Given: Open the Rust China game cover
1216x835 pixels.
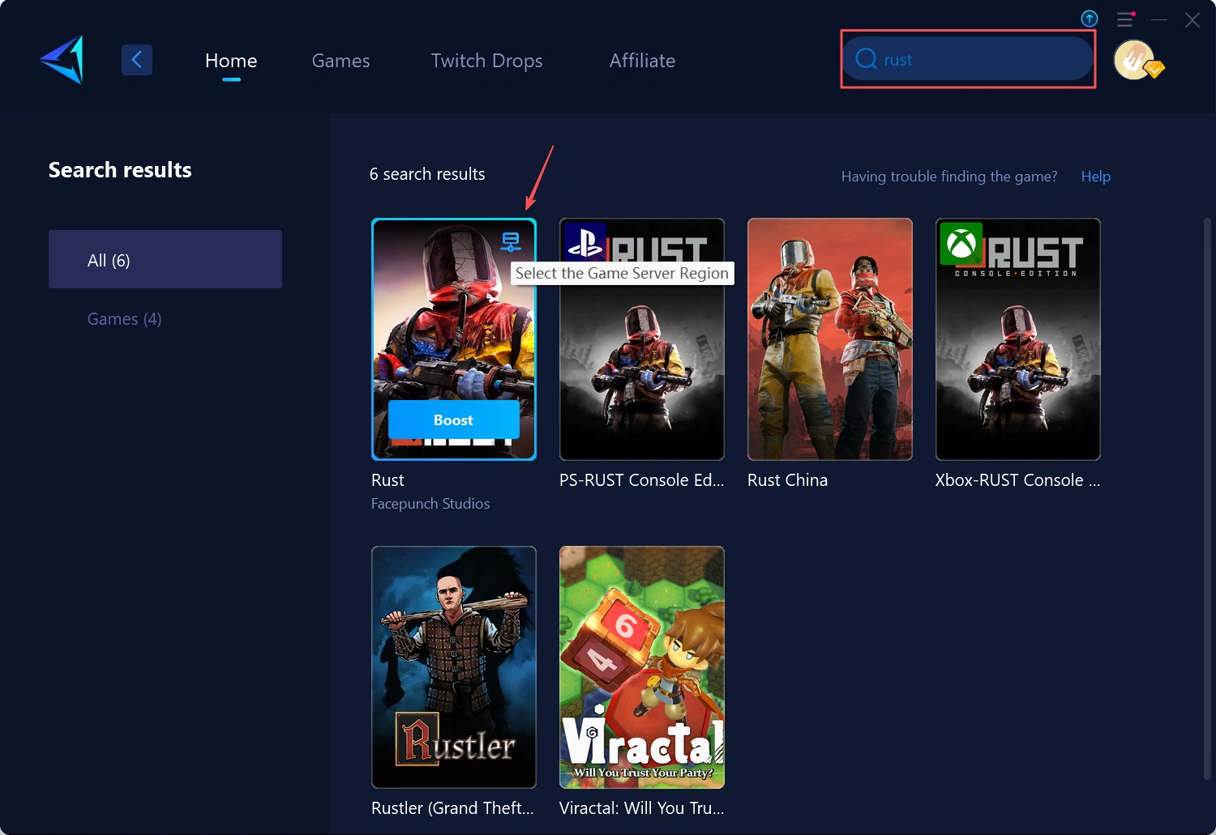Looking at the screenshot, I should pyautogui.click(x=829, y=339).
